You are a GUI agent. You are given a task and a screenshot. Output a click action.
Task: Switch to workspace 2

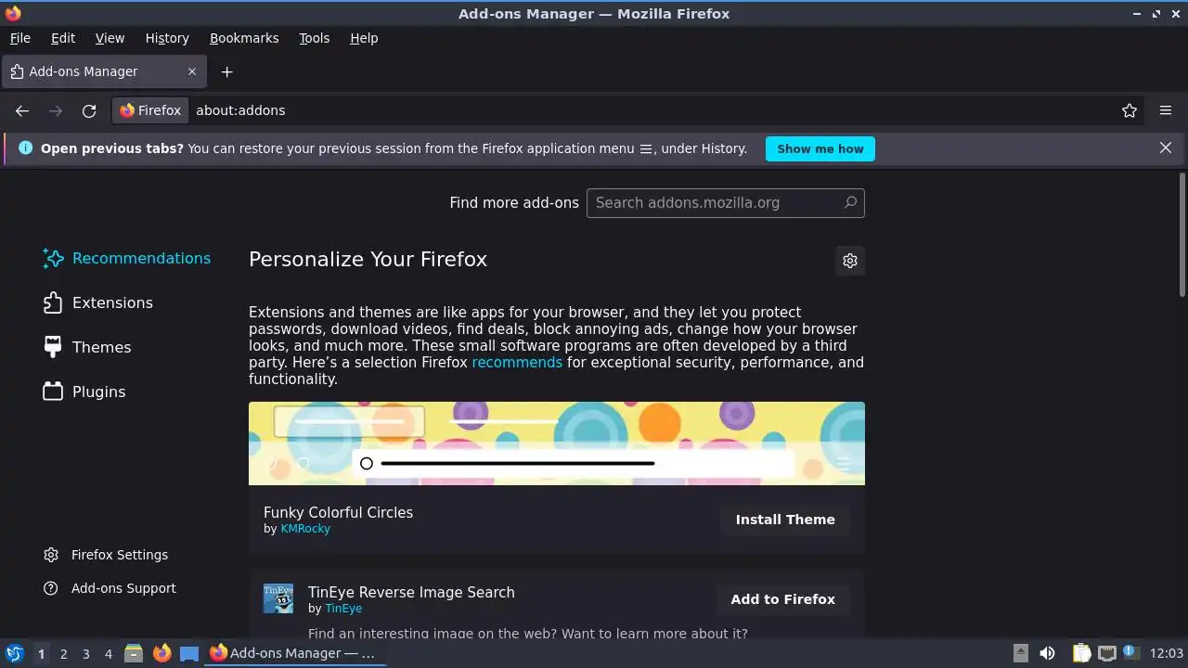(x=63, y=654)
